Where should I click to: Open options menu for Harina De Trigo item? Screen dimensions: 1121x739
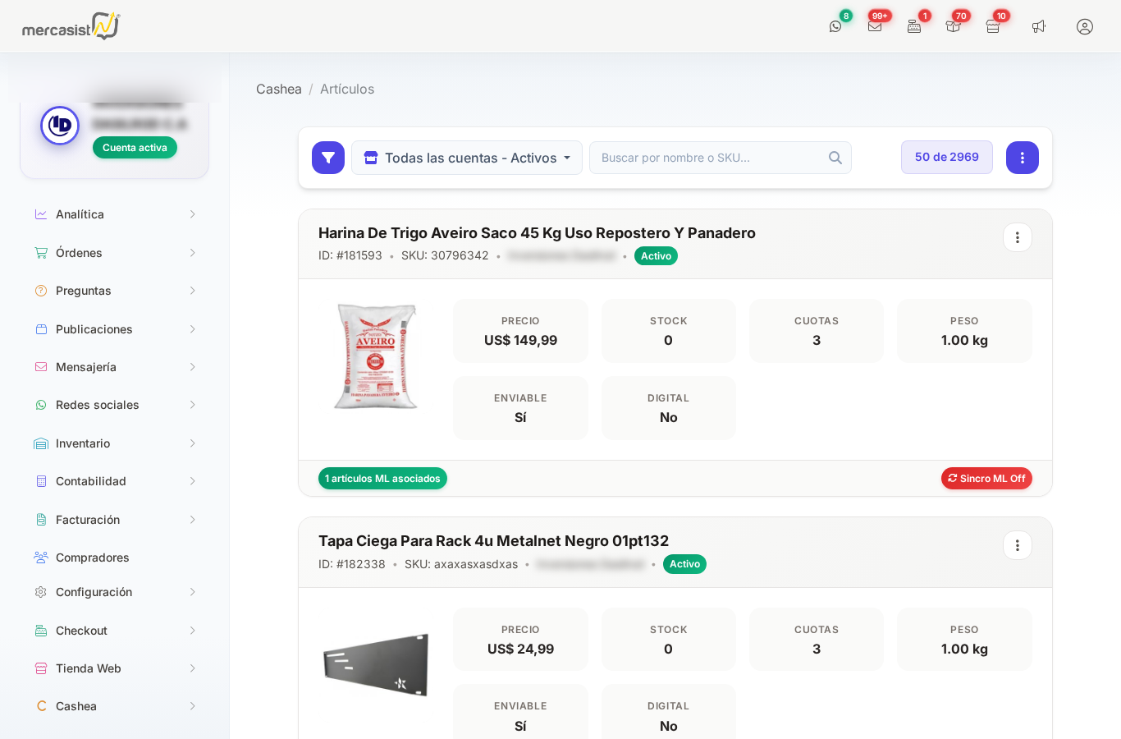click(1018, 237)
